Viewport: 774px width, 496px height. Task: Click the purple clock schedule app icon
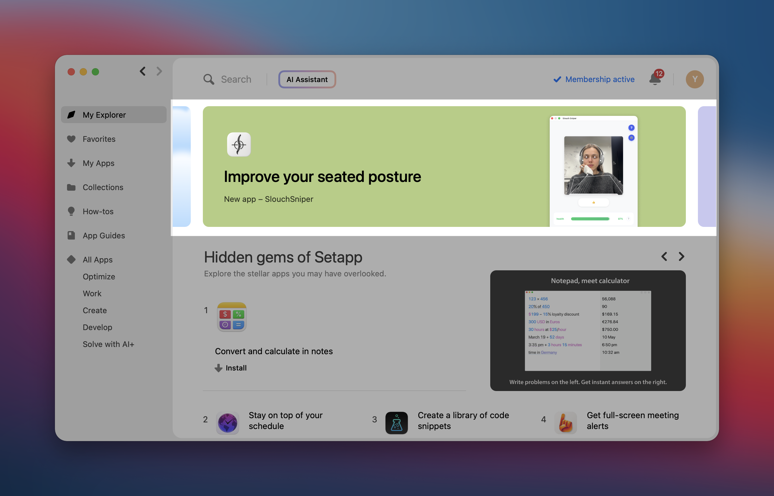[x=228, y=422]
